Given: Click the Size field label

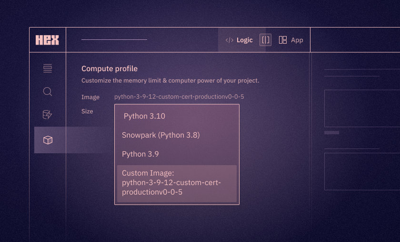Looking at the screenshot, I should [87, 112].
